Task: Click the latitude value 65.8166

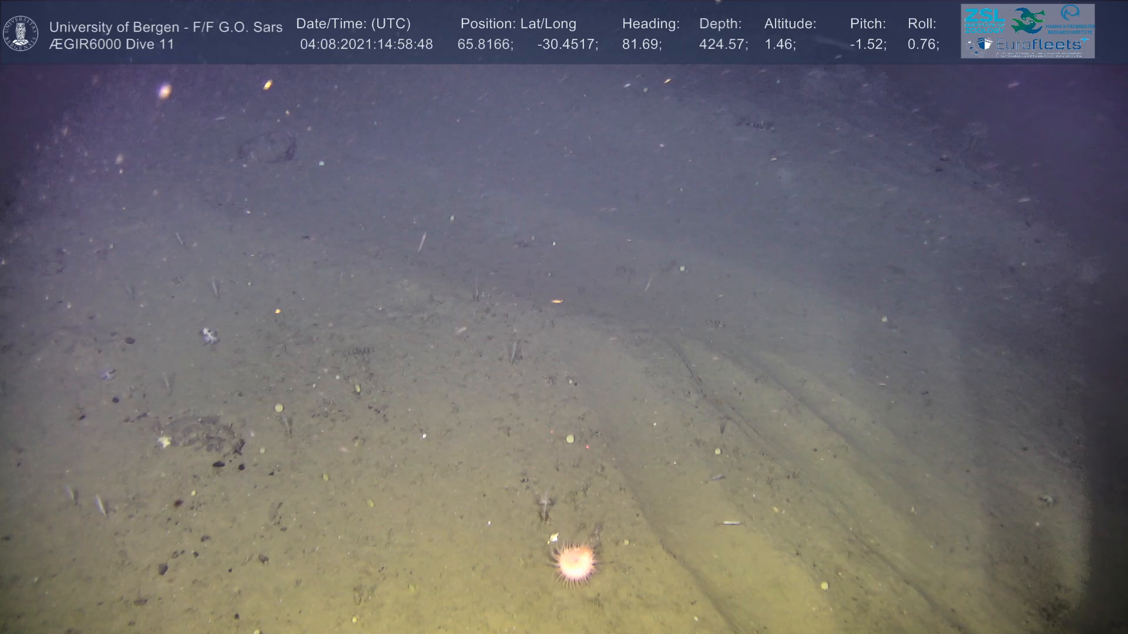Action: pos(485,45)
